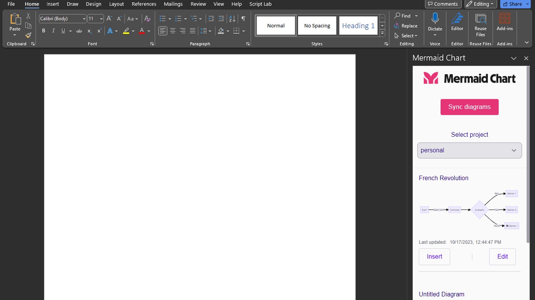Viewport: 535px width, 300px height.
Task: Click the Sort paragraph icon
Action: tap(232, 19)
